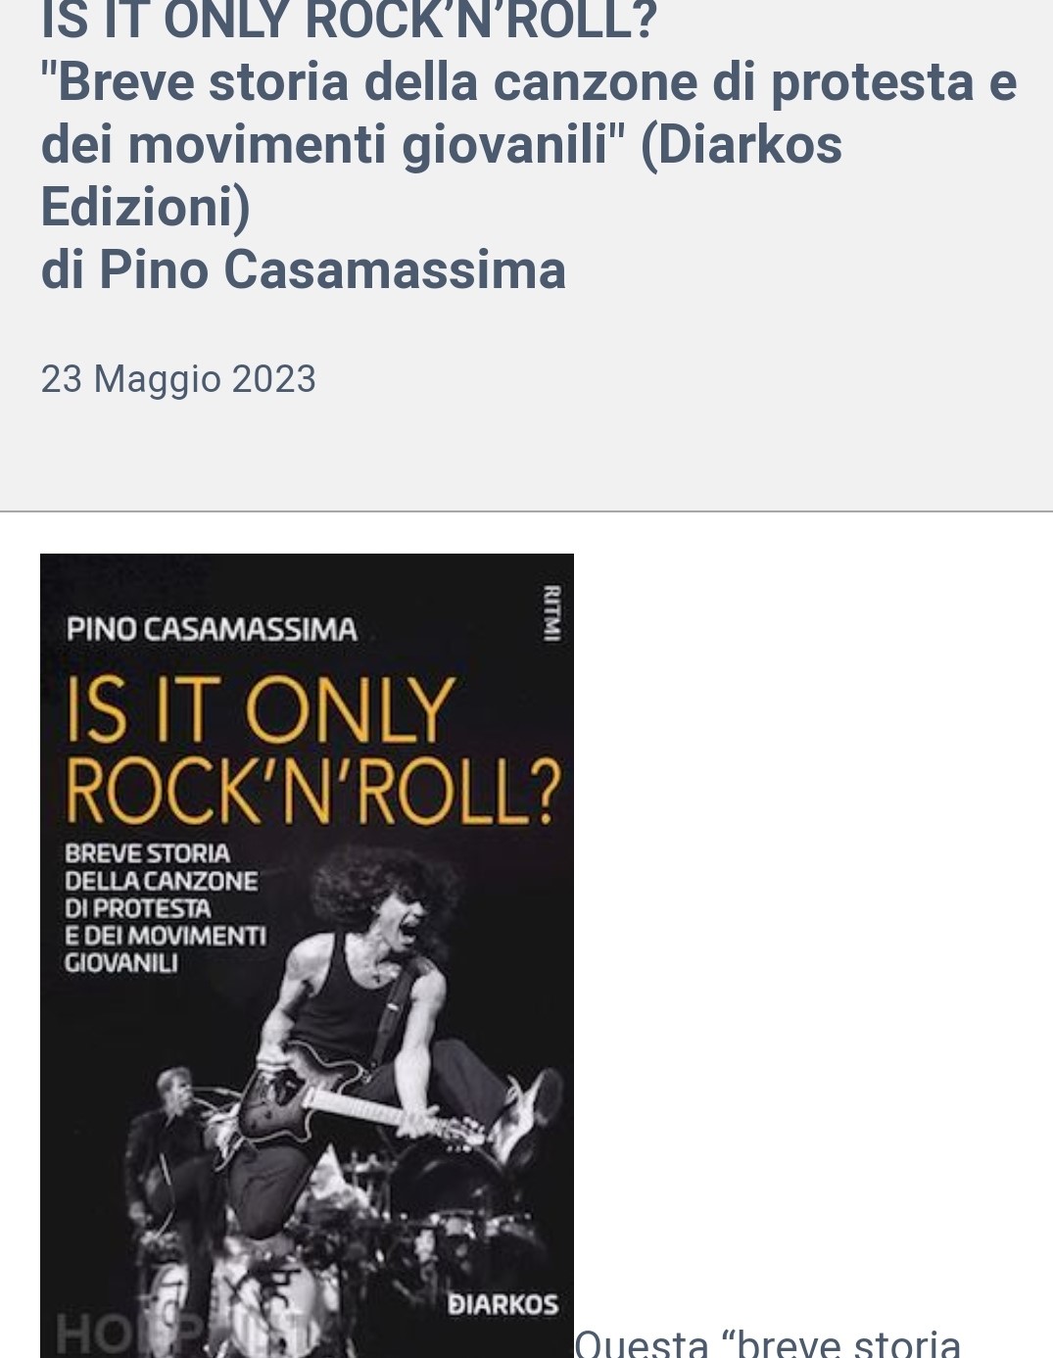The image size is (1053, 1358).
Task: Click the DIARKOS publisher logo on the cover
Action: pos(503,1305)
